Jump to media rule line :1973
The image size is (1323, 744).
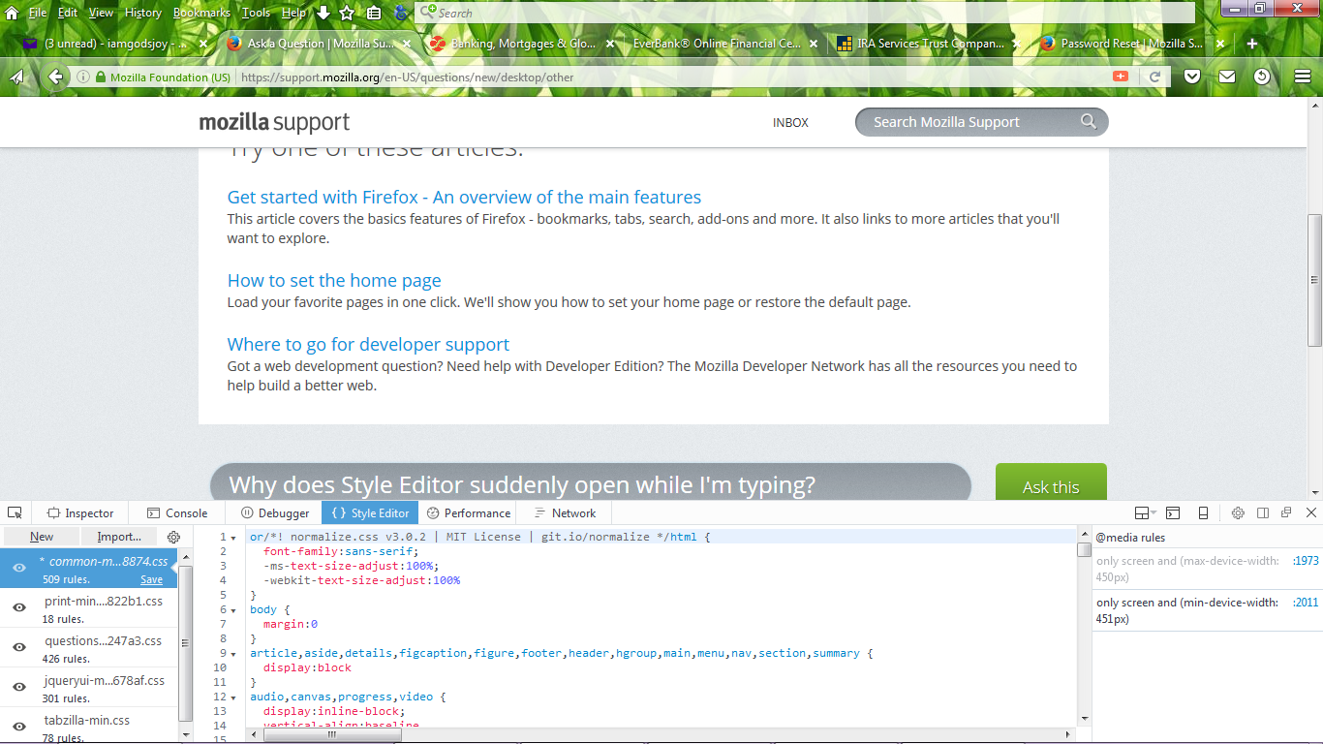pyautogui.click(x=1306, y=561)
